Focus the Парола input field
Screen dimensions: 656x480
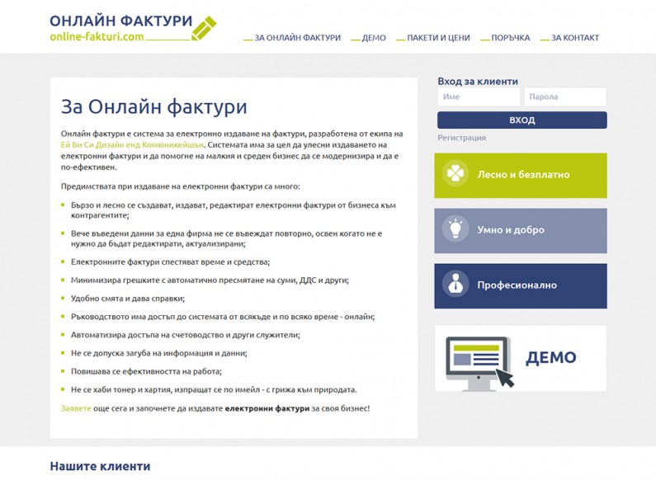(x=565, y=96)
